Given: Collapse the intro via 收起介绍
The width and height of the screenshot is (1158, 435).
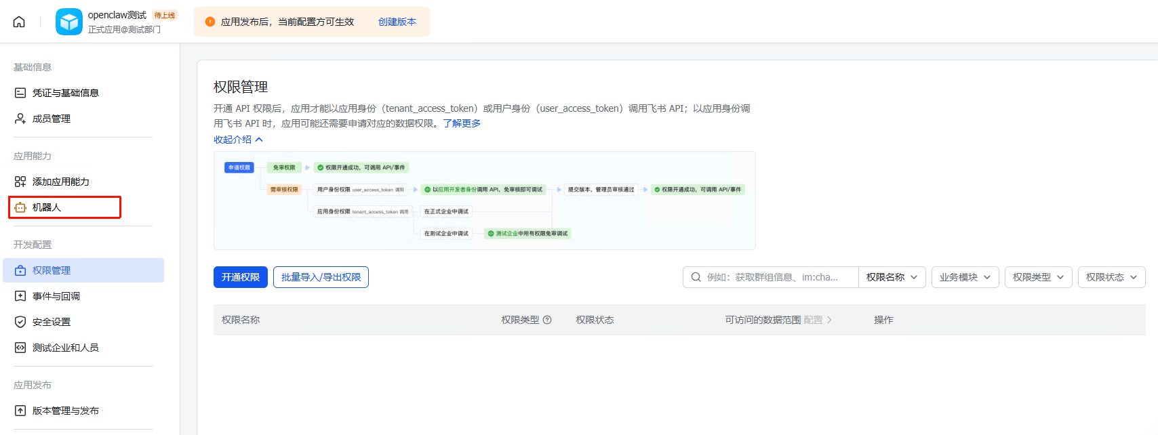Looking at the screenshot, I should pos(238,140).
